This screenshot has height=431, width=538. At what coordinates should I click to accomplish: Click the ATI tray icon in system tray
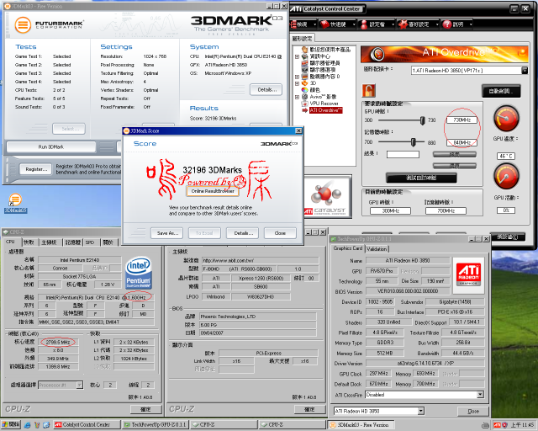(x=497, y=425)
